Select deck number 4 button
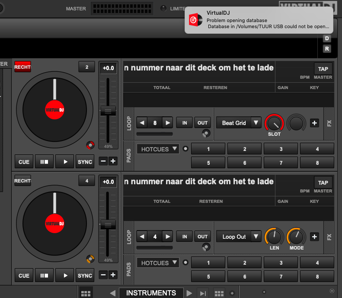The width and height of the screenshot is (342, 298). click(x=87, y=181)
